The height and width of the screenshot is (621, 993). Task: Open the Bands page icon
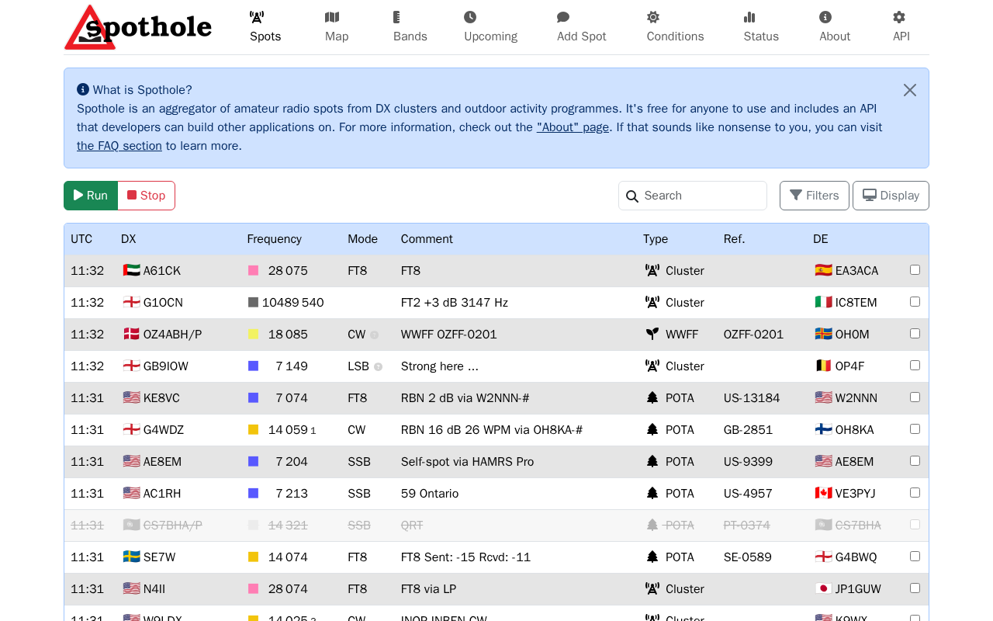(x=396, y=17)
